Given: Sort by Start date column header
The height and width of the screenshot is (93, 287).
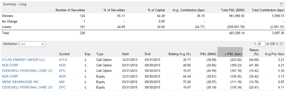Looking at the screenshot, I should click(x=125, y=54).
